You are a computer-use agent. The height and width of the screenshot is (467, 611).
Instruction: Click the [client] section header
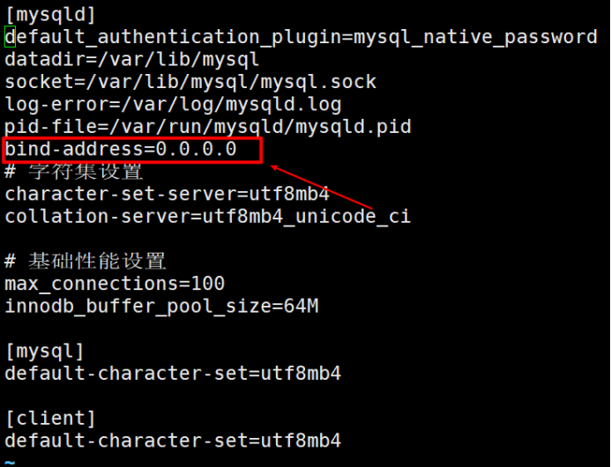(x=50, y=419)
